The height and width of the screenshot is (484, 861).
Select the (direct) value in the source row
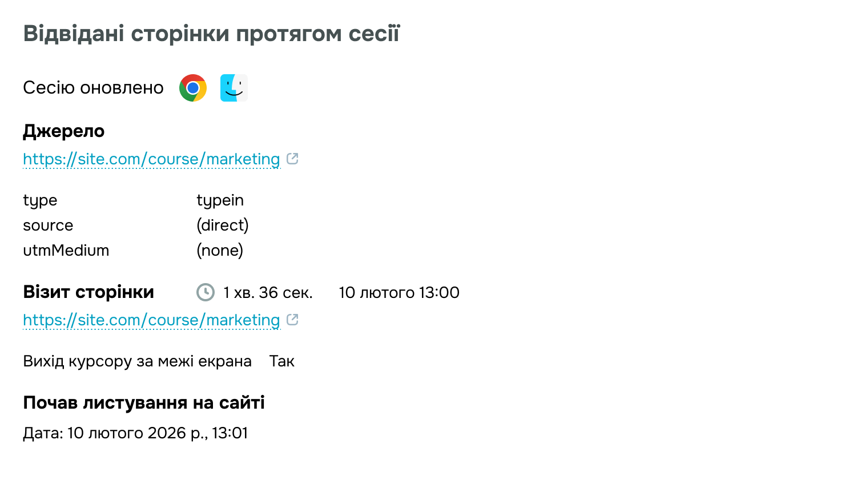click(223, 225)
